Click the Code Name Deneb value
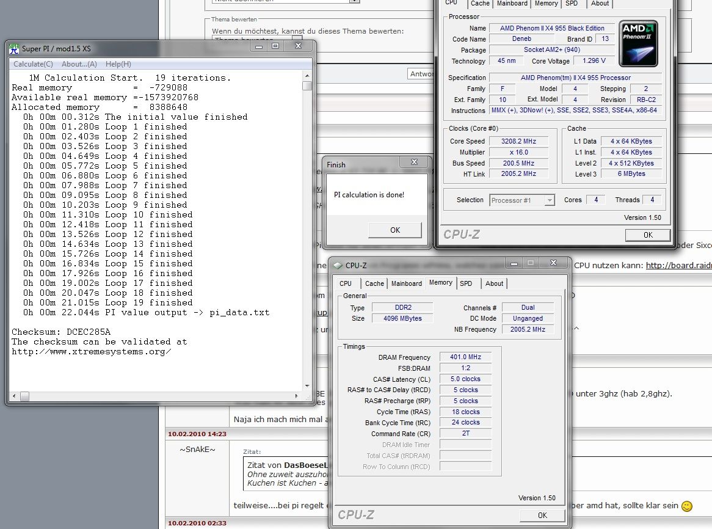The height and width of the screenshot is (529, 712). click(521, 39)
